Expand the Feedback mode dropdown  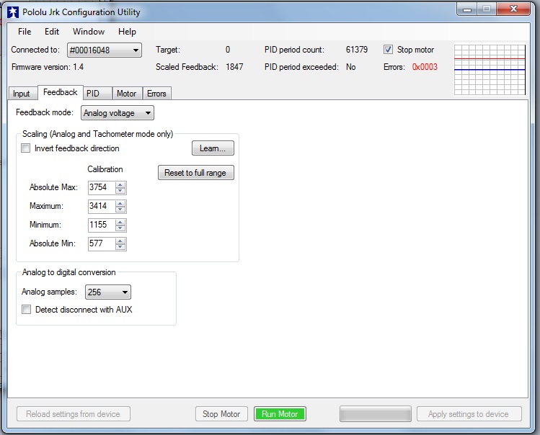click(x=117, y=113)
